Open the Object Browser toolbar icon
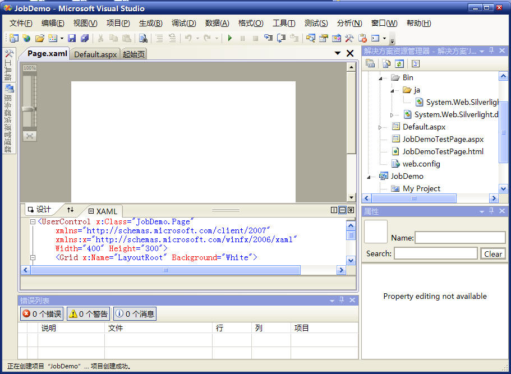Image resolution: width=511 pixels, height=374 pixels. point(337,38)
